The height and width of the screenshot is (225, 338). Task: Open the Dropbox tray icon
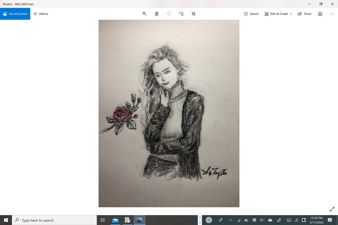click(x=254, y=220)
